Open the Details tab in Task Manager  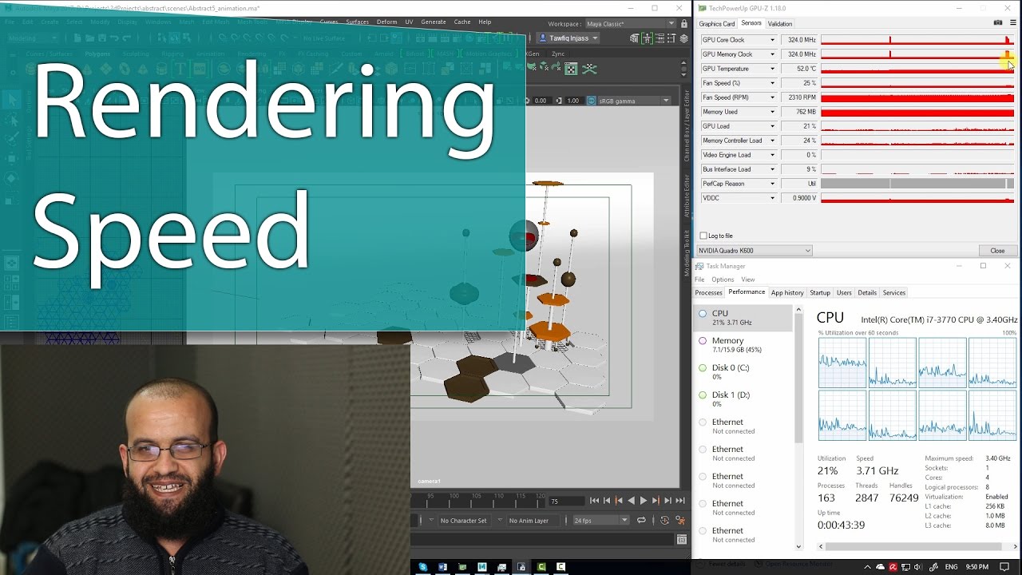click(x=867, y=293)
